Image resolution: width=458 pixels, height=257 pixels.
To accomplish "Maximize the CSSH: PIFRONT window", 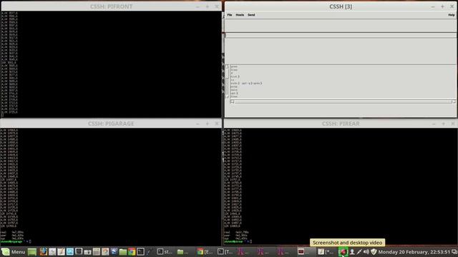I will [208, 6].
